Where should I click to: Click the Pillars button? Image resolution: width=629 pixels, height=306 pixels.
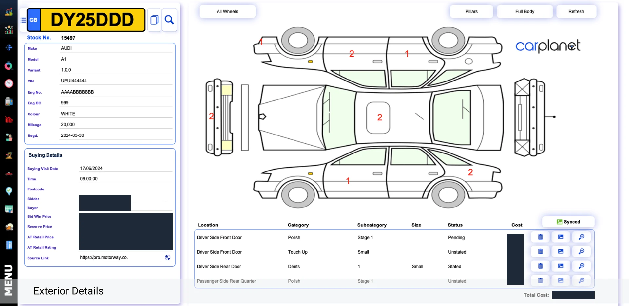point(471,11)
